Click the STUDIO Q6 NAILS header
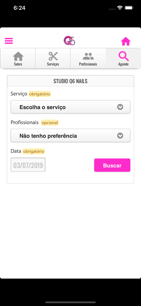141x306 pixels. coord(70,81)
